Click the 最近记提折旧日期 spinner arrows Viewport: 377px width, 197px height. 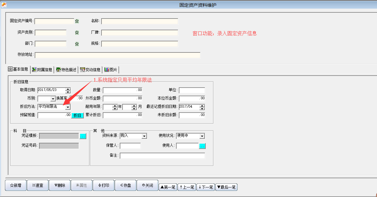click(202, 107)
